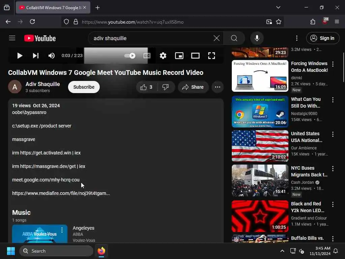
Task: Open Adiv Shaquille channel name link
Action: tap(43, 84)
